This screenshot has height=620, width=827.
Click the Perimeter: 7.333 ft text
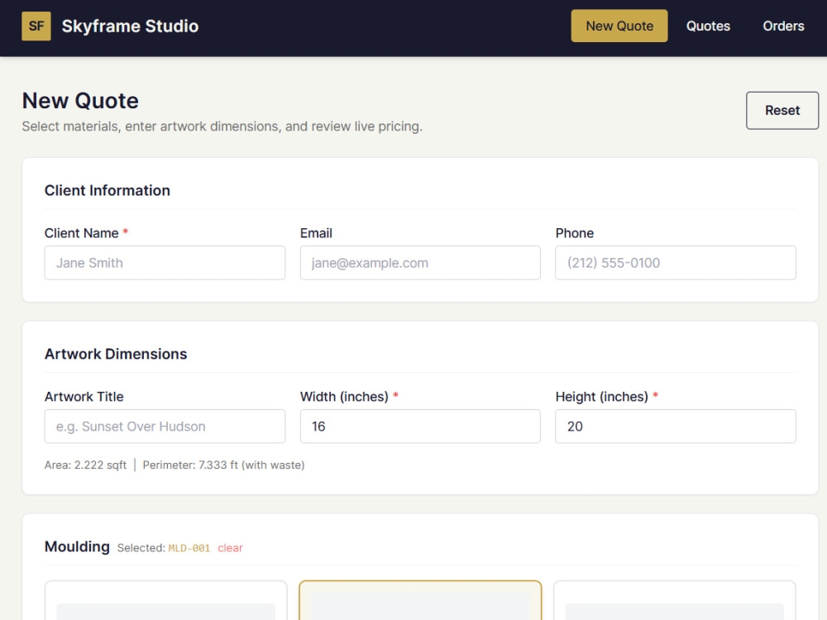click(223, 465)
